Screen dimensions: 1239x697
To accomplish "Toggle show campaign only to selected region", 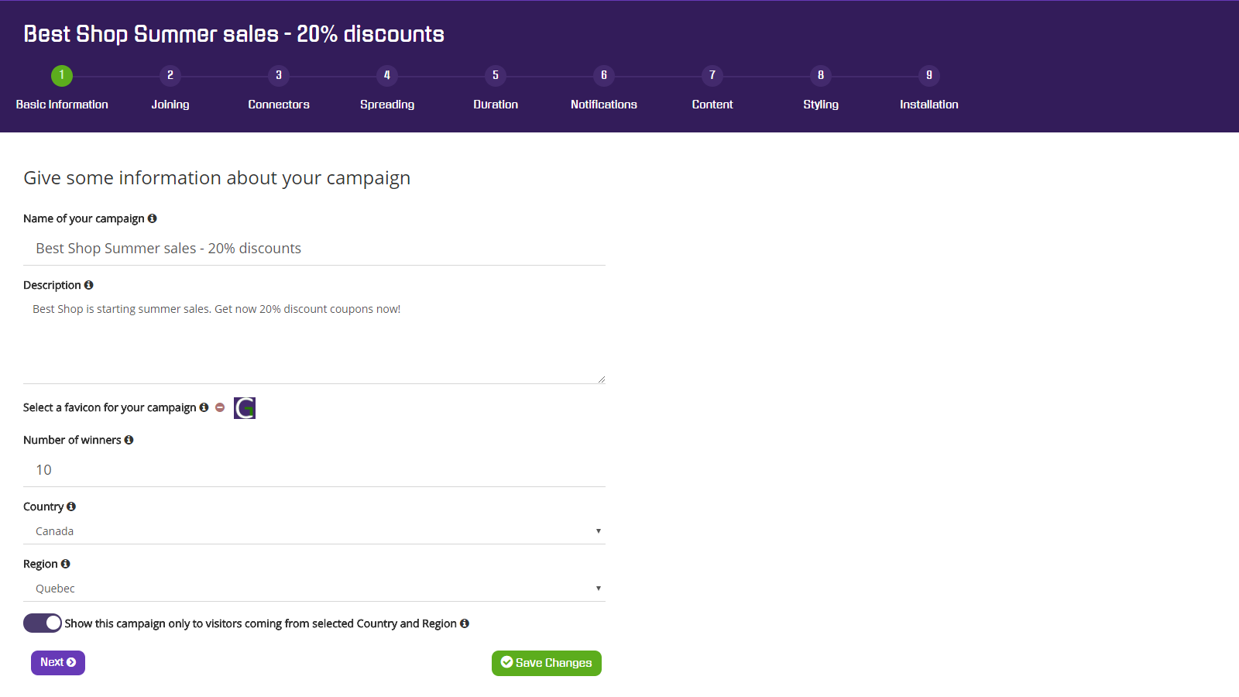I will [43, 623].
